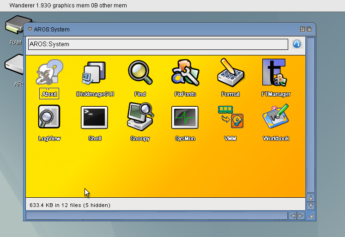Viewport: 345px width, 237px height.
Task: Click the Workbook label text
Action: click(276, 139)
